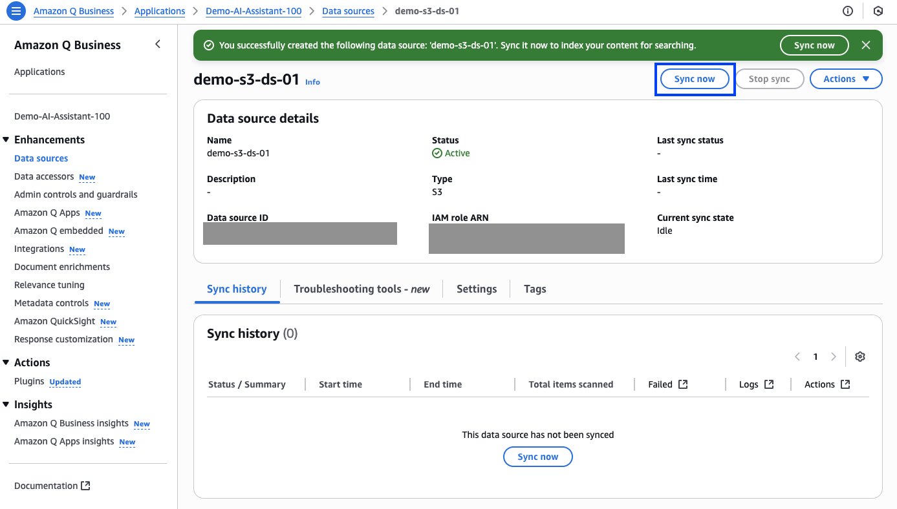Dismiss the green success banner
897x509 pixels.
866,45
